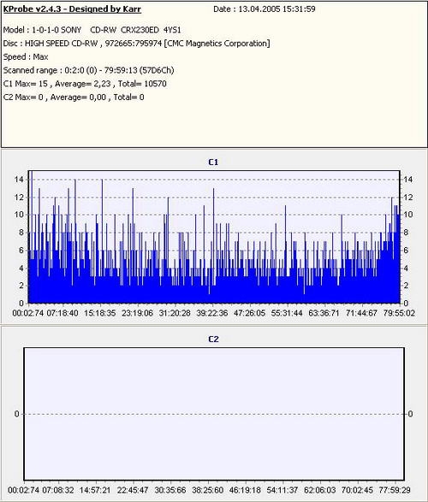The height and width of the screenshot is (502, 428).
Task: Click the Model SONY CD-RW CRX230ED line
Action: click(x=92, y=30)
